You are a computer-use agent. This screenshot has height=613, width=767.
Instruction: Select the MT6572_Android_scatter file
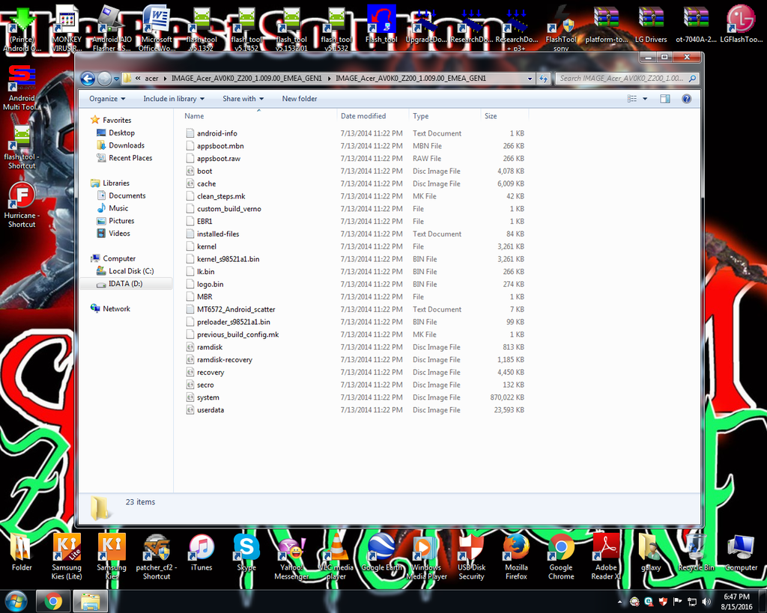(x=236, y=309)
